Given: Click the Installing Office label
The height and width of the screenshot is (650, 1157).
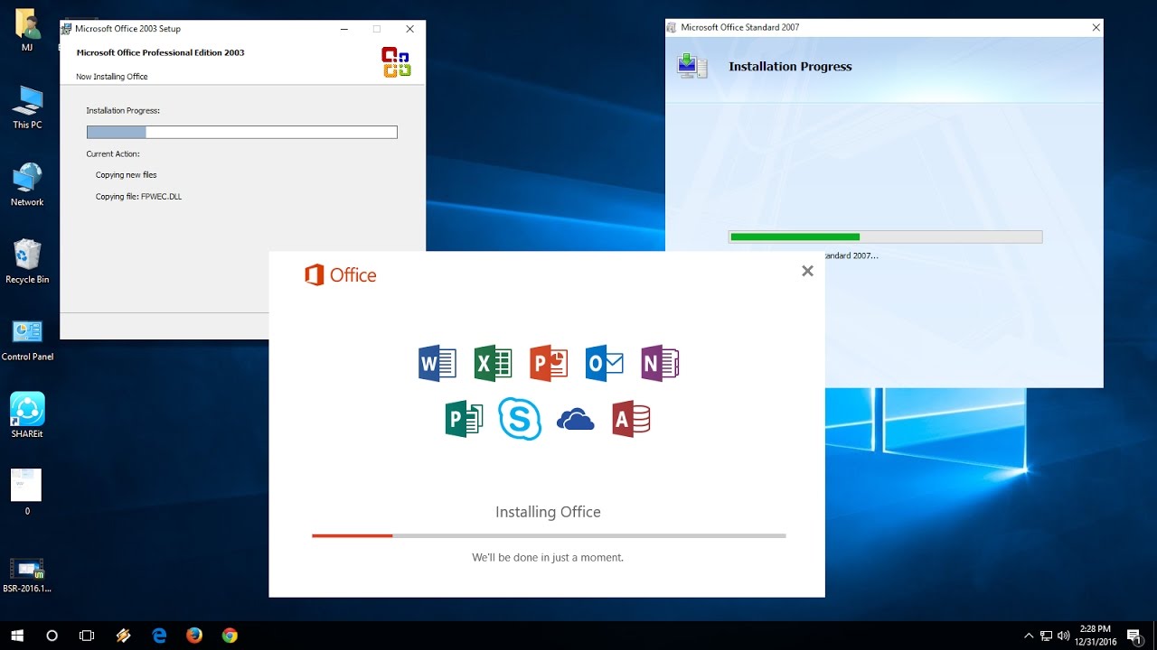Looking at the screenshot, I should point(548,512).
